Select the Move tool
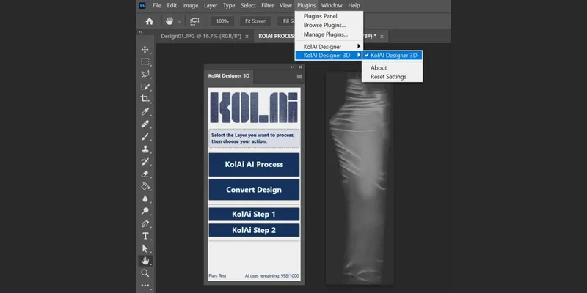Viewport: 587px width, 293px height. 145,49
